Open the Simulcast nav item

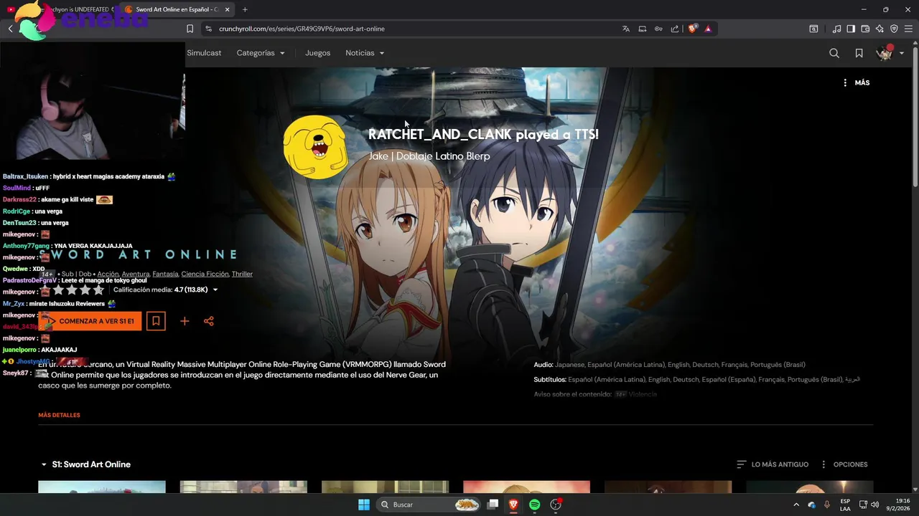coord(204,53)
